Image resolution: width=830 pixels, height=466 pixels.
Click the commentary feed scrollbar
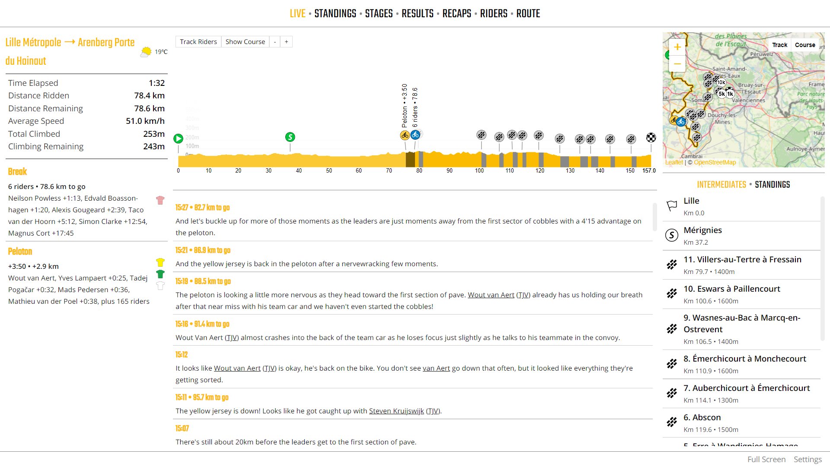point(654,217)
